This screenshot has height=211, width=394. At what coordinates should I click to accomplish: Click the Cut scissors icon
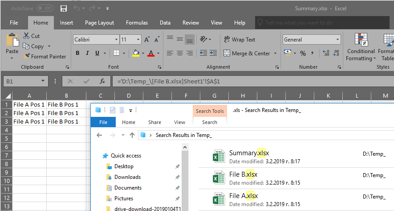(x=26, y=36)
